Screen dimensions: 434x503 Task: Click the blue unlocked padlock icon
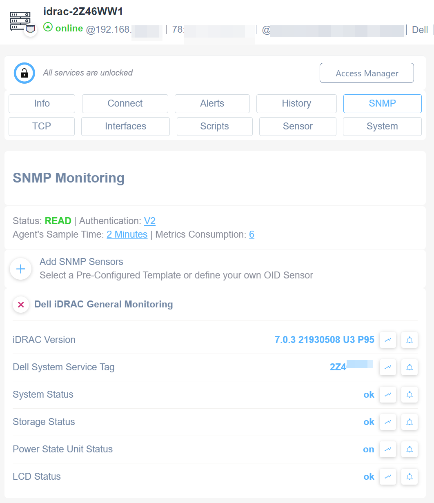pyautogui.click(x=24, y=73)
